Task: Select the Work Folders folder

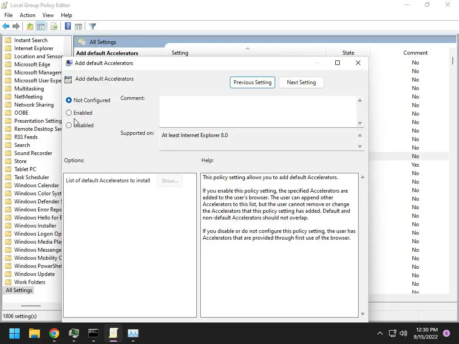Action: 30,282
